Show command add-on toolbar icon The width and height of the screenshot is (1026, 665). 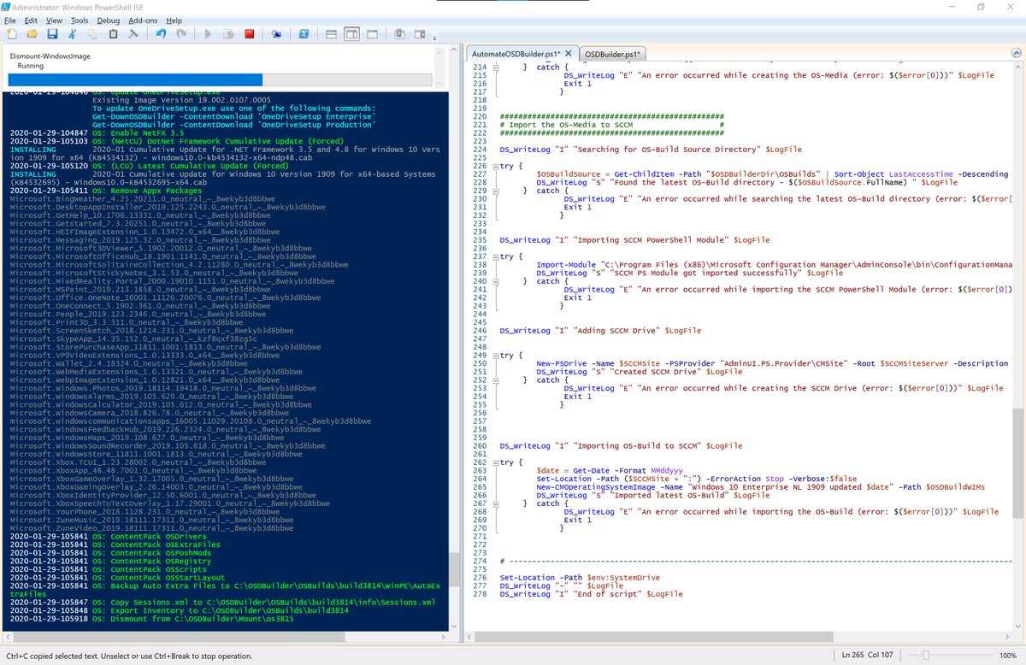(419, 34)
